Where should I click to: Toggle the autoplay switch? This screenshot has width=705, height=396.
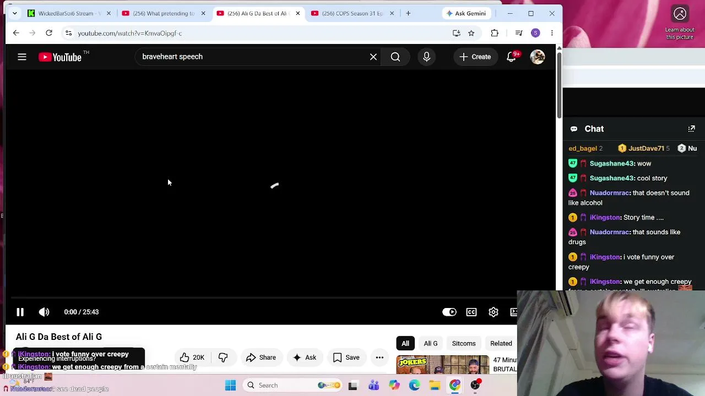click(449, 312)
